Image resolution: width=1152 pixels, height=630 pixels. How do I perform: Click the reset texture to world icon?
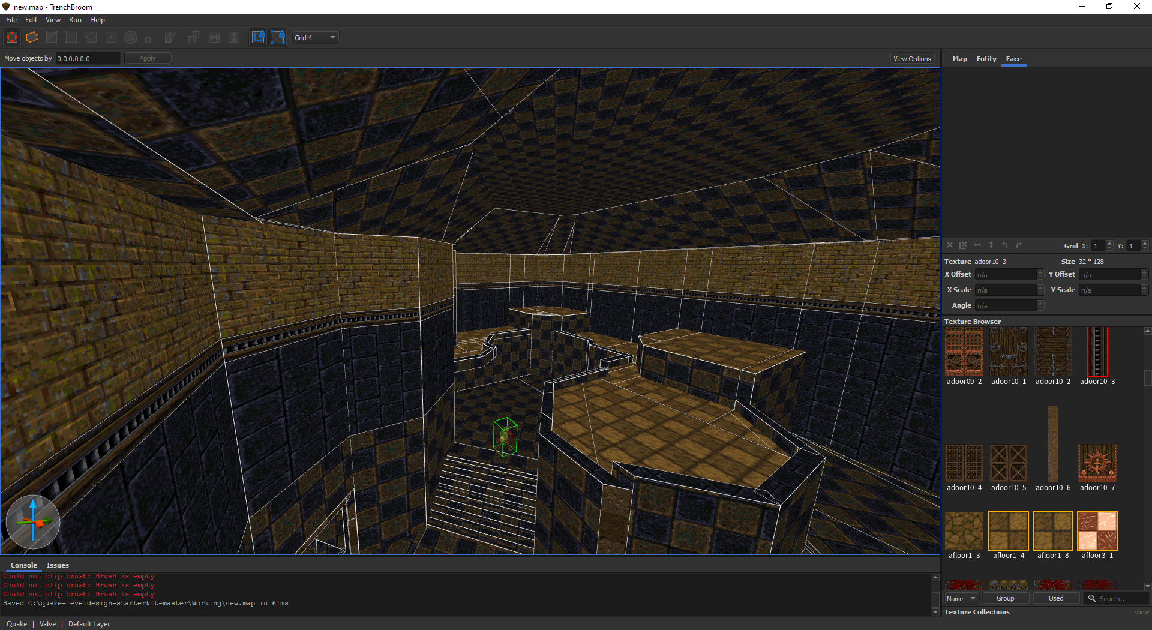[963, 245]
